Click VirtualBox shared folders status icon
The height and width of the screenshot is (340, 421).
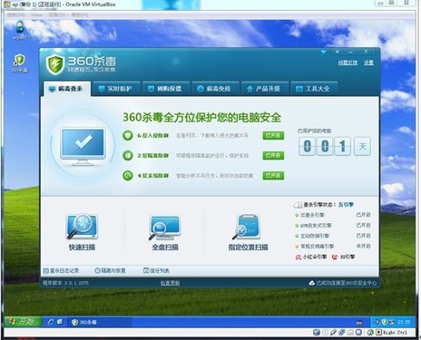pos(350,333)
